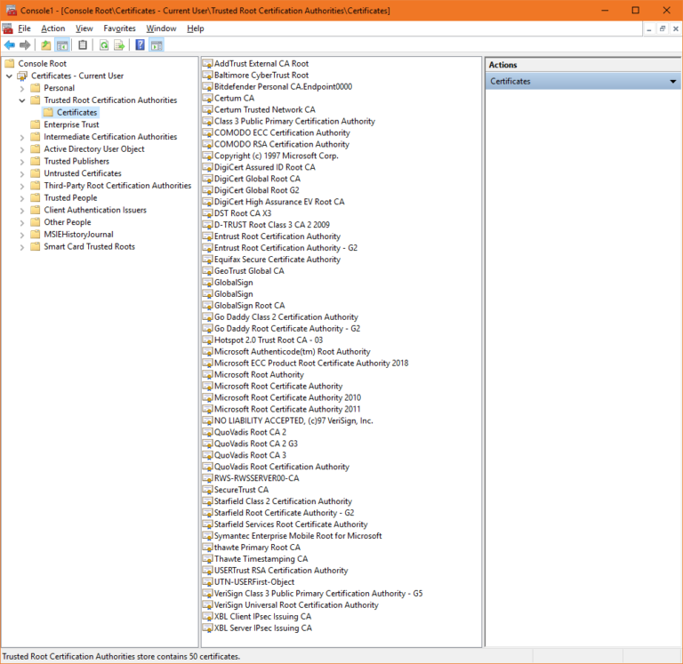Click the Copy clipboard toolbar icon
The image size is (683, 664).
pos(83,44)
